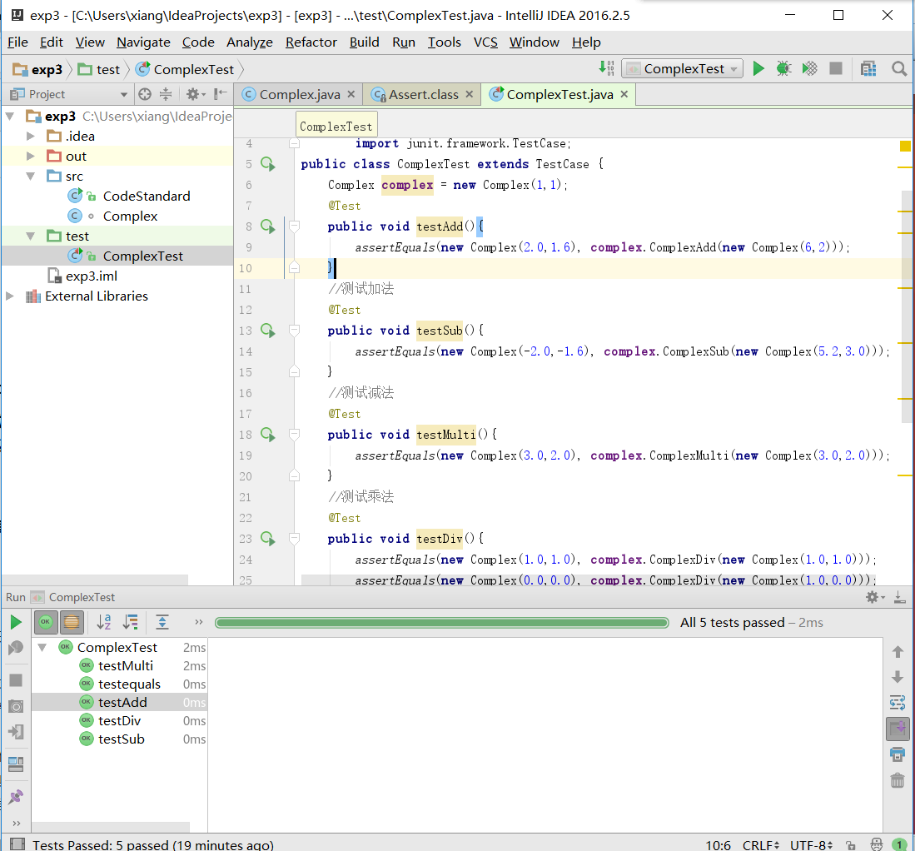This screenshot has height=851, width=915.
Task: Open CRLF line separator selector
Action: pyautogui.click(x=760, y=844)
